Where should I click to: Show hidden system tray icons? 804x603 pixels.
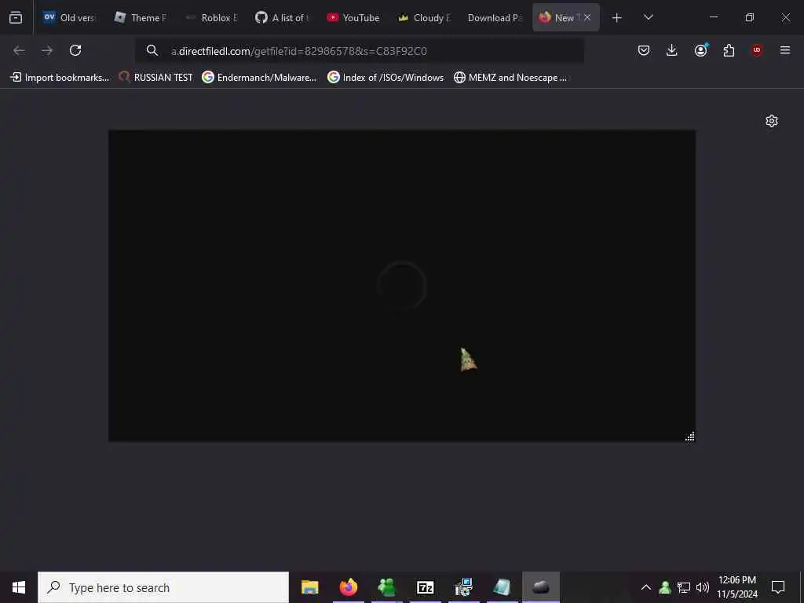click(646, 587)
